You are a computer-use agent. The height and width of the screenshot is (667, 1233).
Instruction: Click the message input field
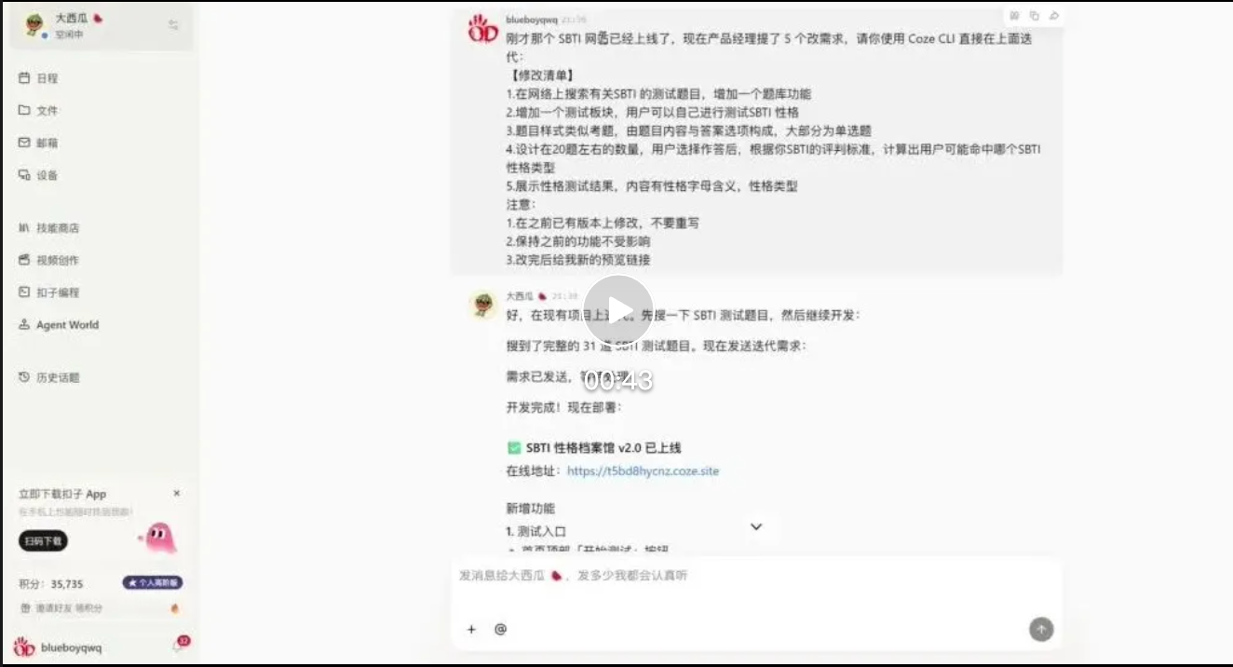click(754, 587)
